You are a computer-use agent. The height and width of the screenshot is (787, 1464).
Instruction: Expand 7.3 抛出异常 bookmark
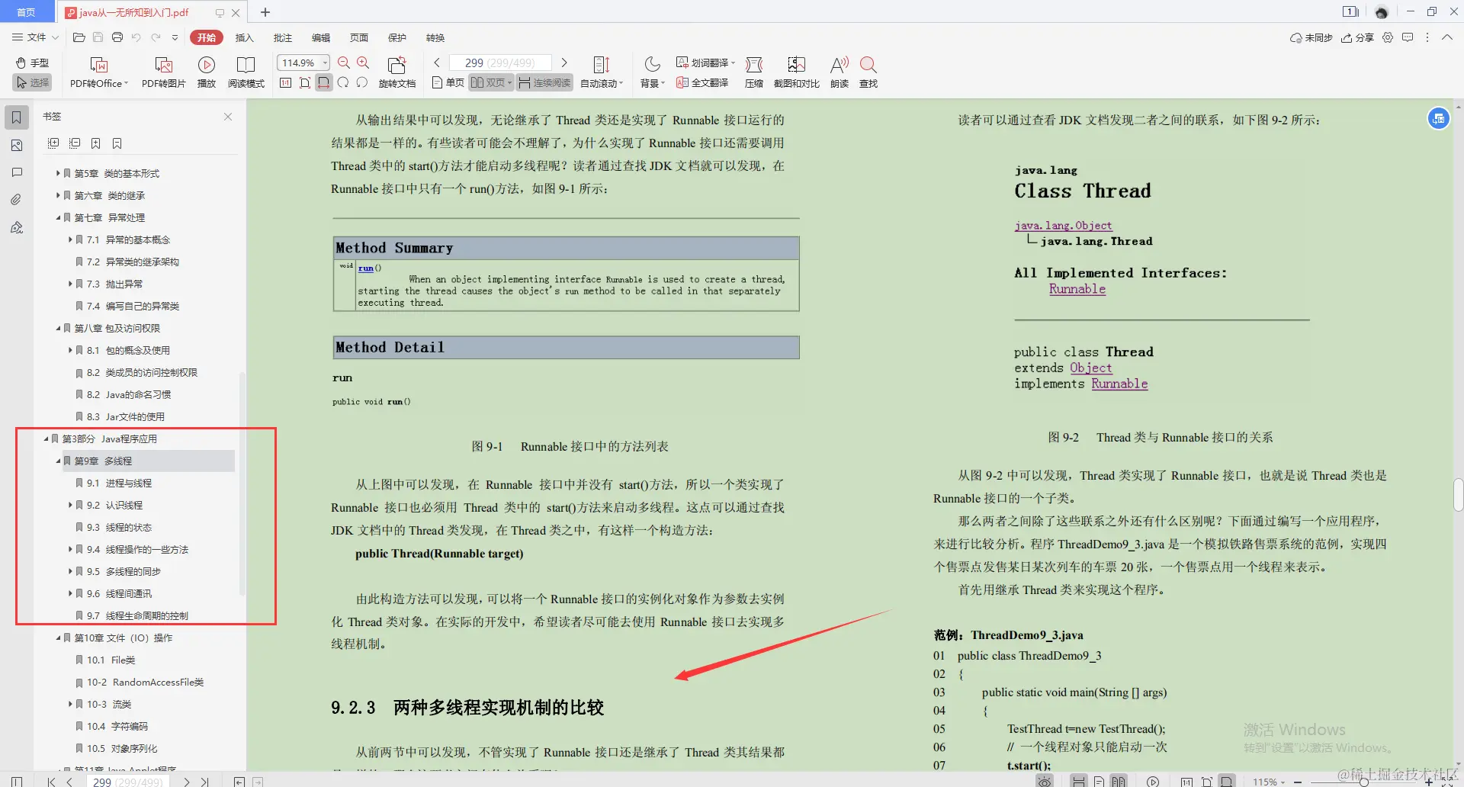(x=70, y=284)
